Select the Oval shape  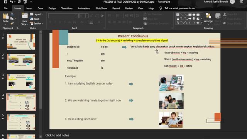point(194,15)
